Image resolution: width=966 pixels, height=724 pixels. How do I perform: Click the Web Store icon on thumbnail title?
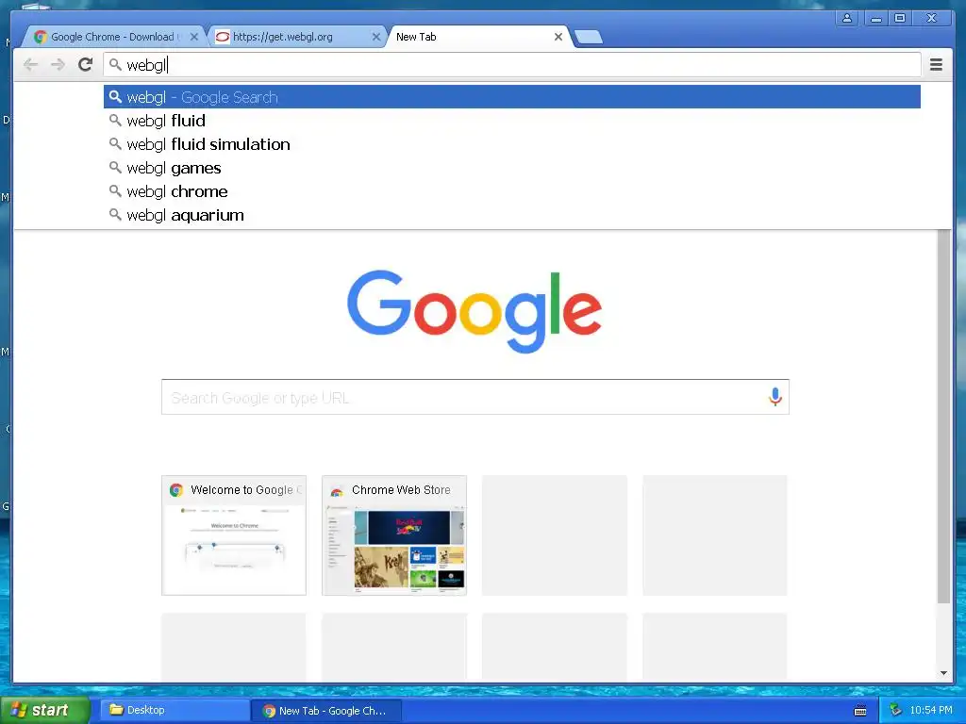[x=337, y=490]
